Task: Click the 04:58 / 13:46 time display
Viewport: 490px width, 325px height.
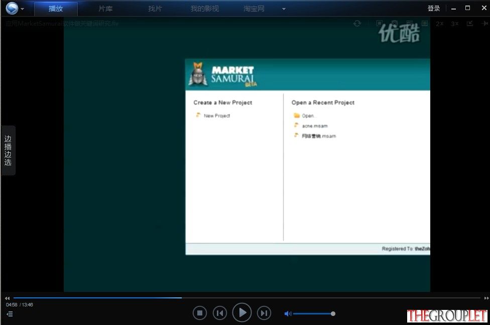Action: [20, 305]
